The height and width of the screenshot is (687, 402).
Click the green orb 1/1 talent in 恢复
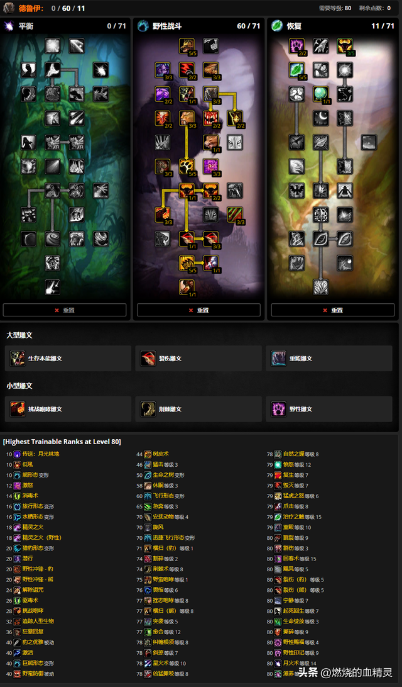320,94
